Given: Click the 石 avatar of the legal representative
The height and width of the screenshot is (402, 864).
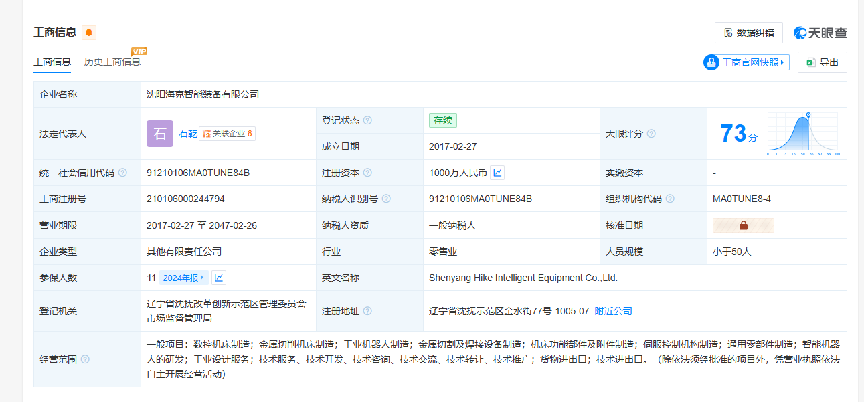Looking at the screenshot, I should 159,134.
